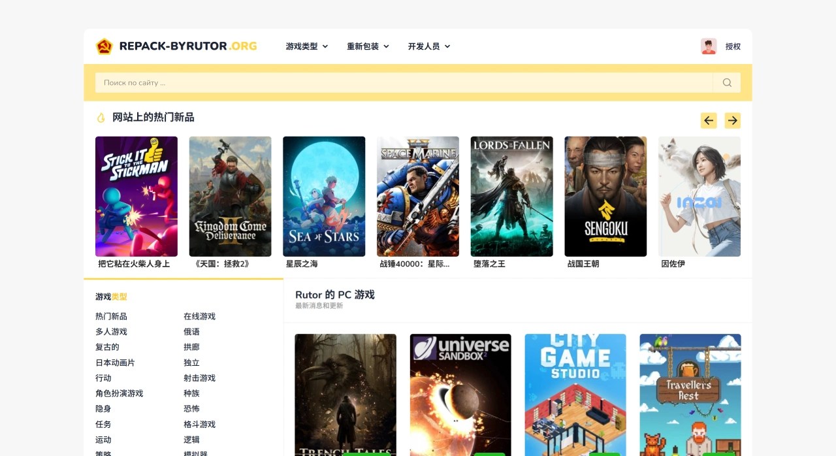
Task: Click the Repack-ByRutor star logo icon
Action: 104,46
